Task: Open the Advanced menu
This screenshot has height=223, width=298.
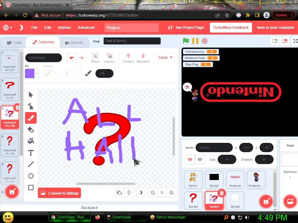Action: pyautogui.click(x=86, y=28)
